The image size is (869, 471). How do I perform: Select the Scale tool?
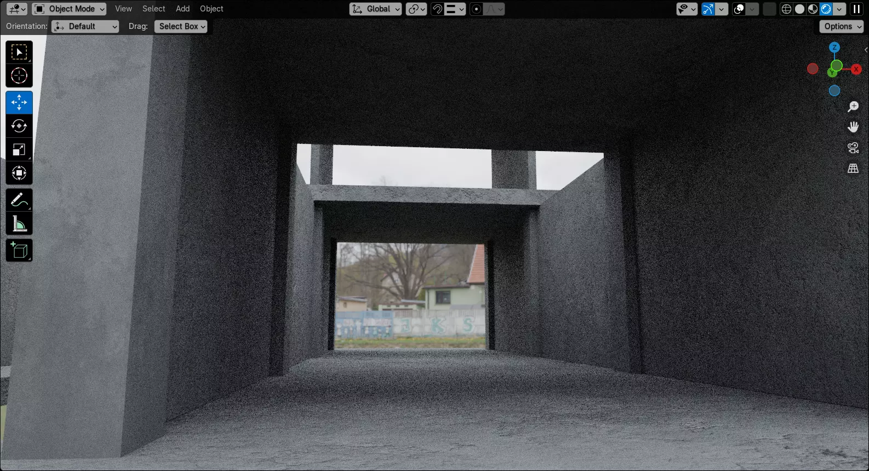click(x=19, y=149)
